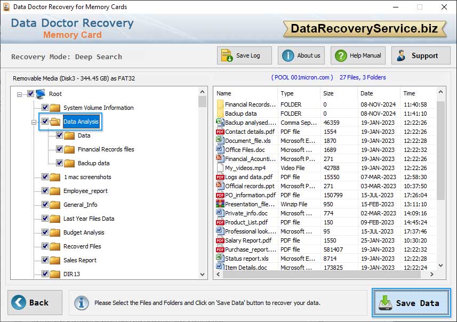
Task: Click the file list scroll up arrow
Action: tap(440, 92)
